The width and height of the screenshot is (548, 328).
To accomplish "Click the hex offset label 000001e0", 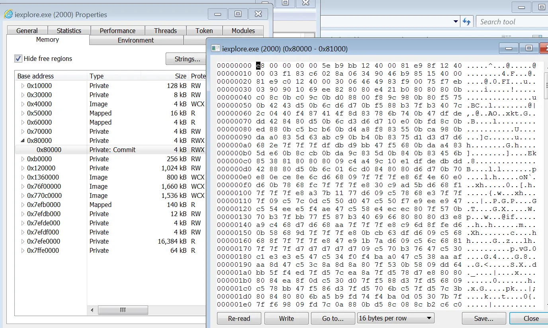I will 234,304.
